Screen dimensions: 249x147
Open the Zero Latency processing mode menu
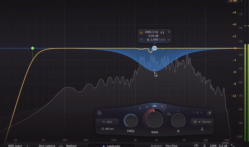[x=47, y=145]
